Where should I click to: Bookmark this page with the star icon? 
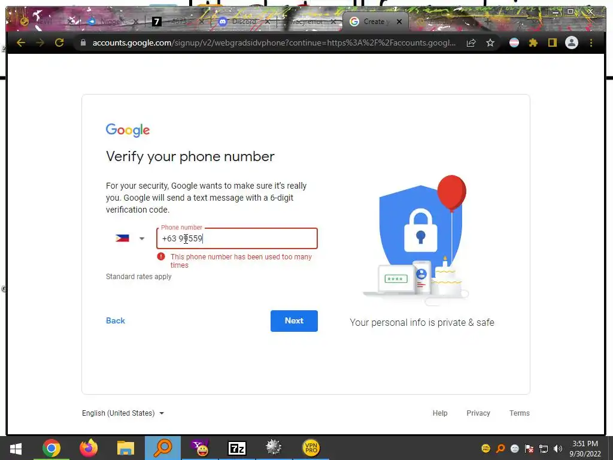coord(490,43)
